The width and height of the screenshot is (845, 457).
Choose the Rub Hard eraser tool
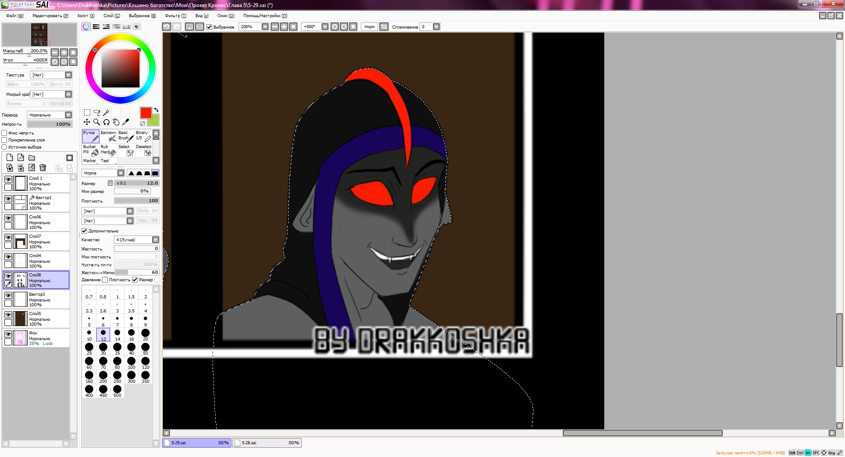(108, 150)
